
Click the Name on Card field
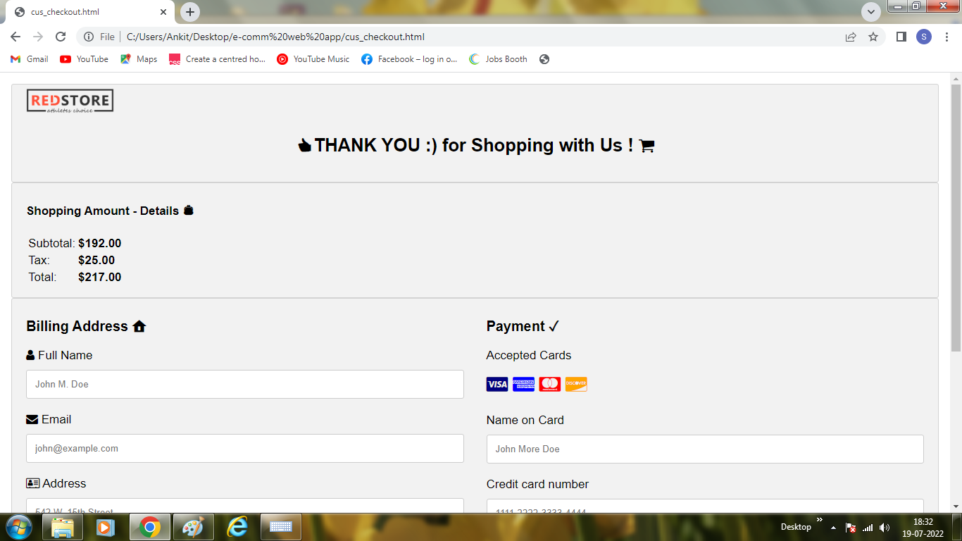pyautogui.click(x=705, y=449)
